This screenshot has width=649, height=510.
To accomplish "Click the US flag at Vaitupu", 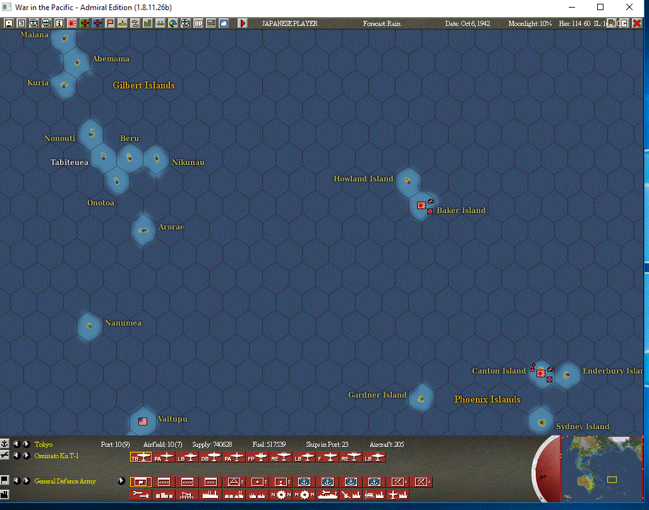I will coord(143,422).
